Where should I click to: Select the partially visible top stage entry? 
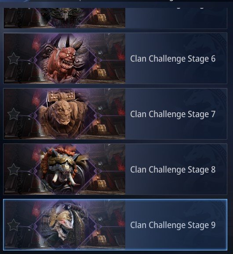pos(115,18)
